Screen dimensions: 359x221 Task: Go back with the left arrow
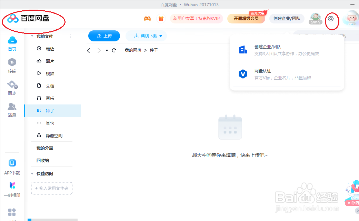click(x=89, y=50)
